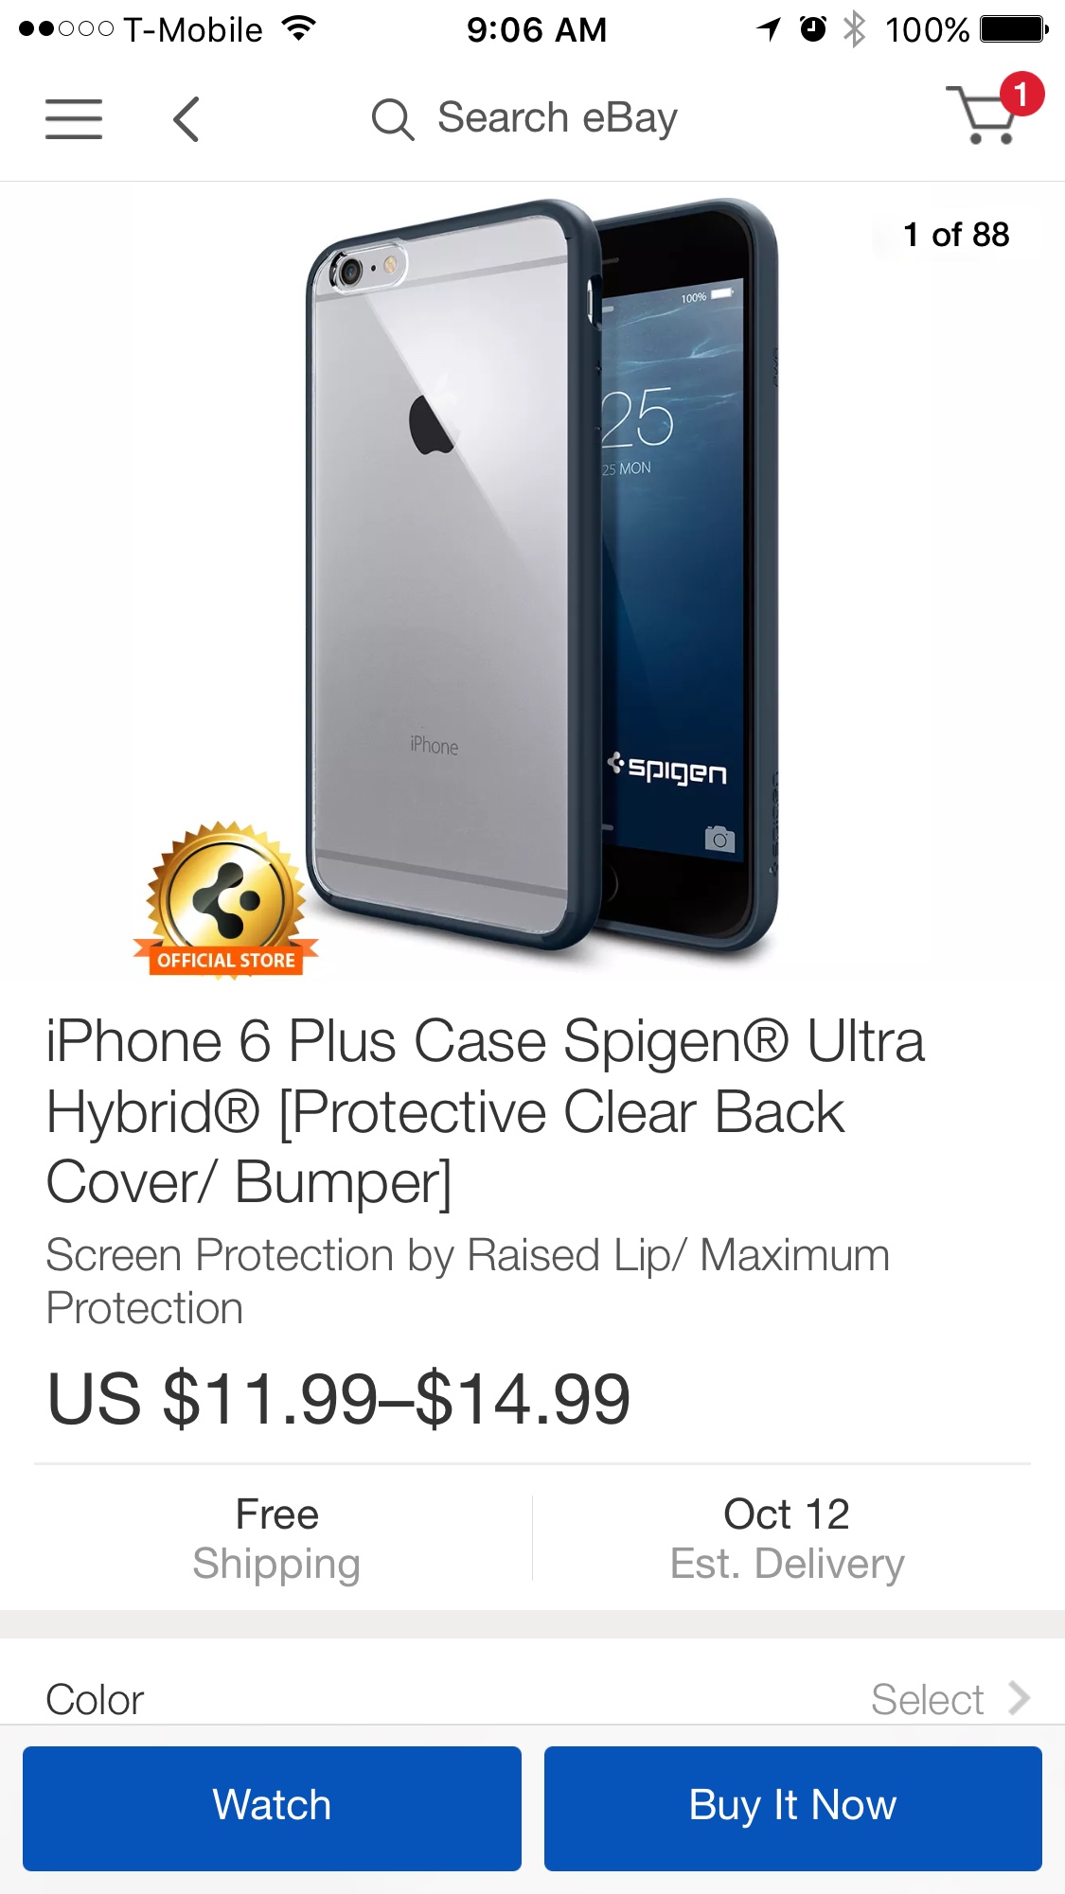Expand the Color selection chevron

coord(1019,1698)
